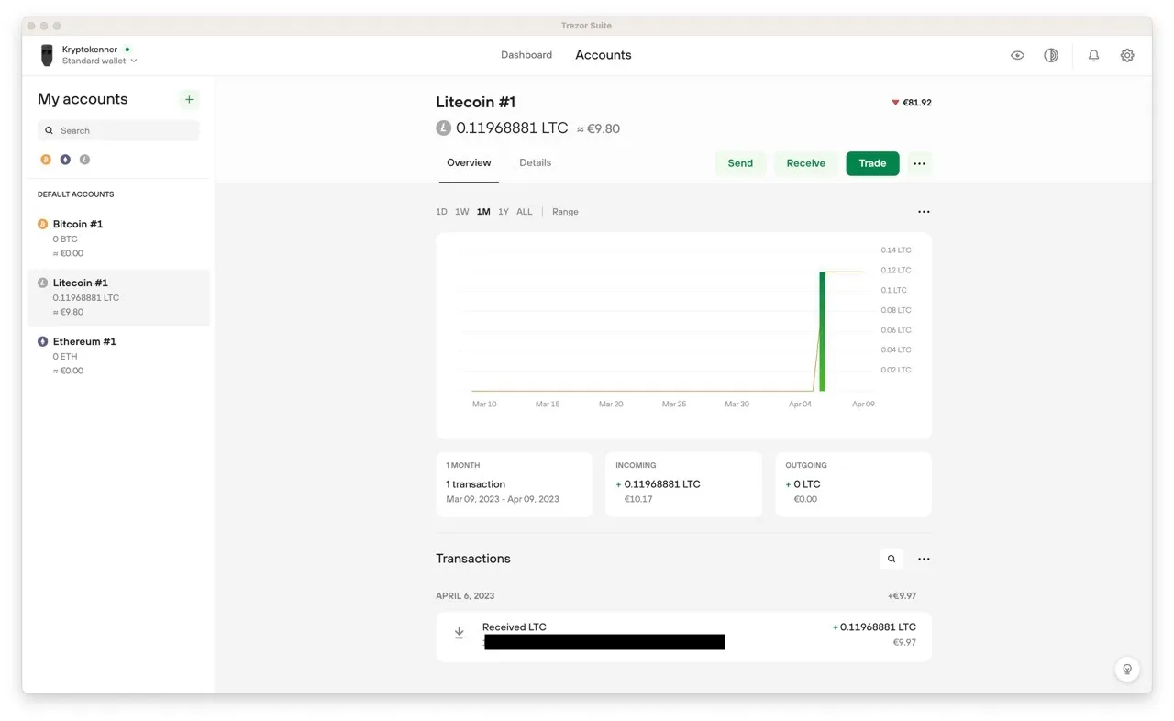
Task: Filter accounts by Litecoin coin icon
Action: pos(84,160)
